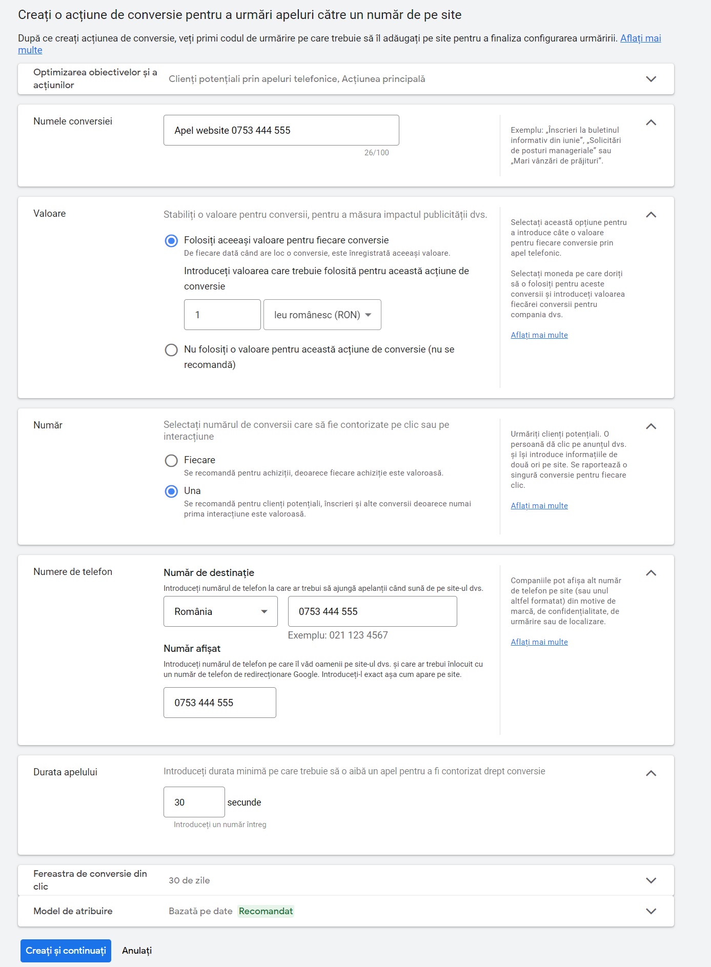
Task: Open the România country dropdown
Action: 220,611
